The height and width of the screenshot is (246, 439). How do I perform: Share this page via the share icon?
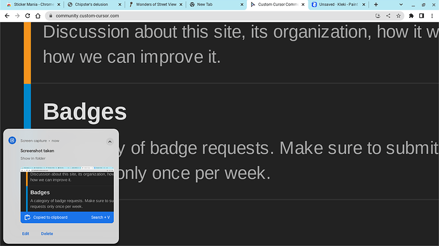coord(388,16)
